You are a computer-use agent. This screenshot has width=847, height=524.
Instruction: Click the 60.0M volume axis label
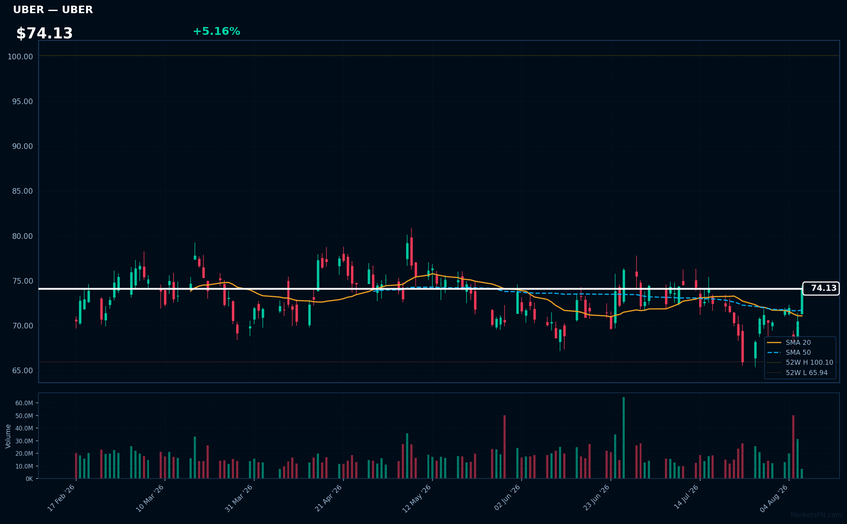[24, 403]
